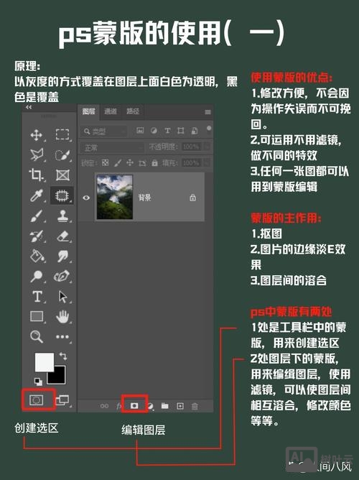
Task: Select the Rectangular Marquee tool
Action: coord(62,134)
